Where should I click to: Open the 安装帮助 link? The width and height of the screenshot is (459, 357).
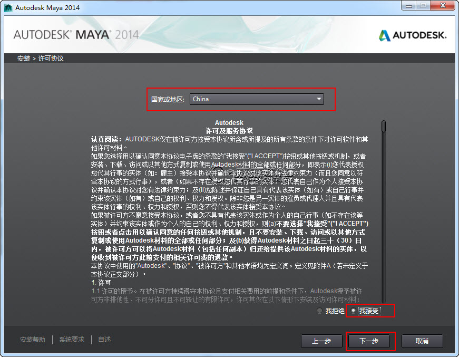[33, 340]
